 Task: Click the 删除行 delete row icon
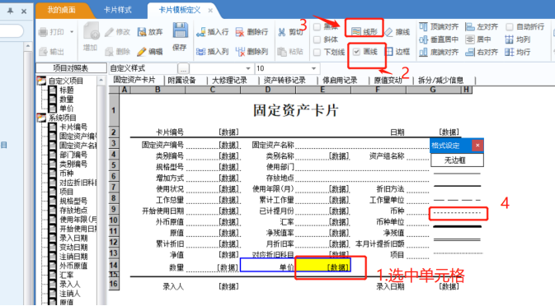point(240,32)
